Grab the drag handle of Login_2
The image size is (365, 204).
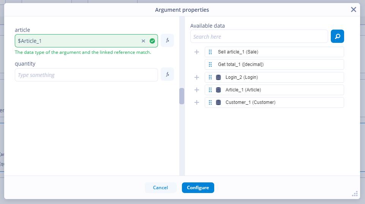[210, 77]
